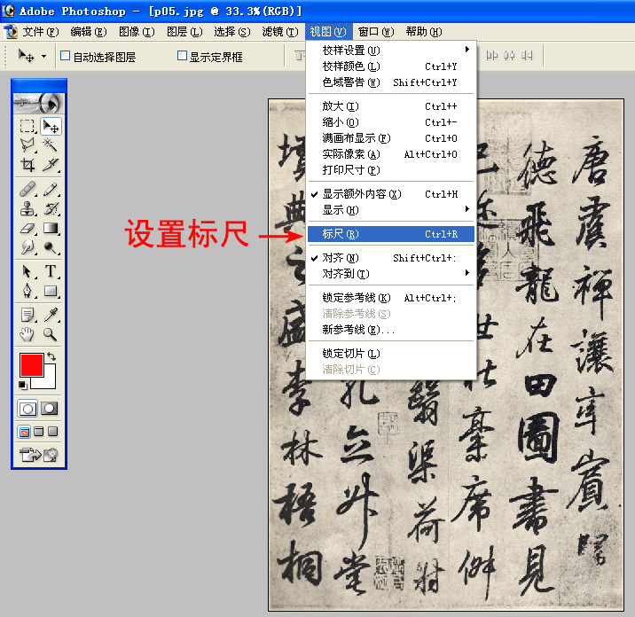
Task: Select the Type (T) tool
Action: tap(51, 271)
